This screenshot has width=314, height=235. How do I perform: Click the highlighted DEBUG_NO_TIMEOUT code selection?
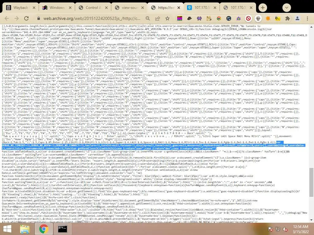pos(153,145)
